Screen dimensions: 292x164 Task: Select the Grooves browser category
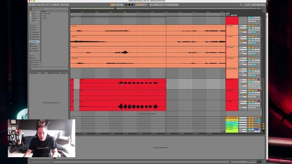pos(34,48)
